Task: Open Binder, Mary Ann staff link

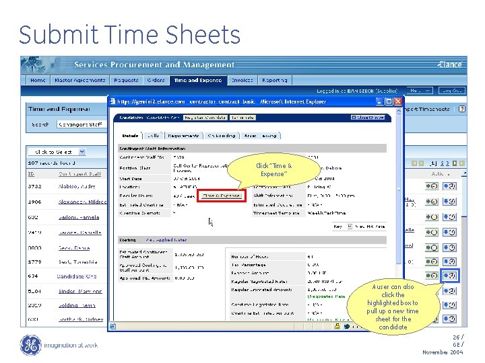Action: pyautogui.click(x=80, y=291)
